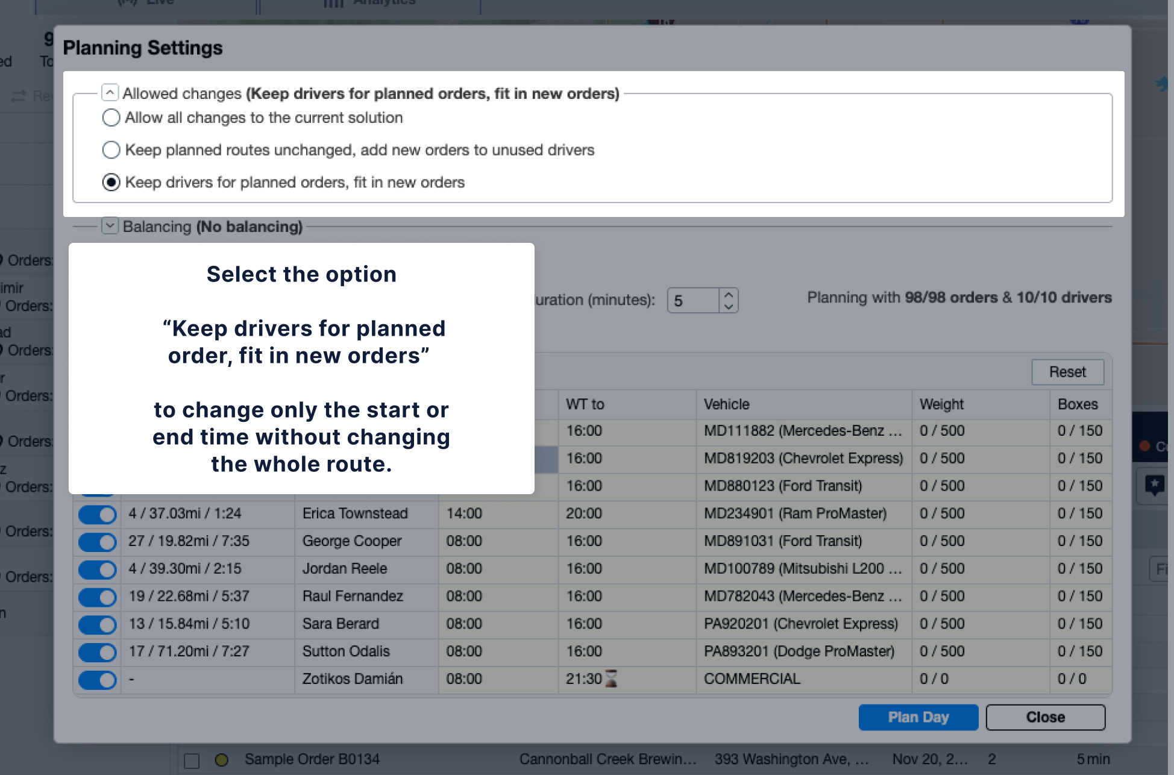This screenshot has width=1174, height=775.
Task: Click the hourglass icon next to 21:30
Action: coord(611,679)
